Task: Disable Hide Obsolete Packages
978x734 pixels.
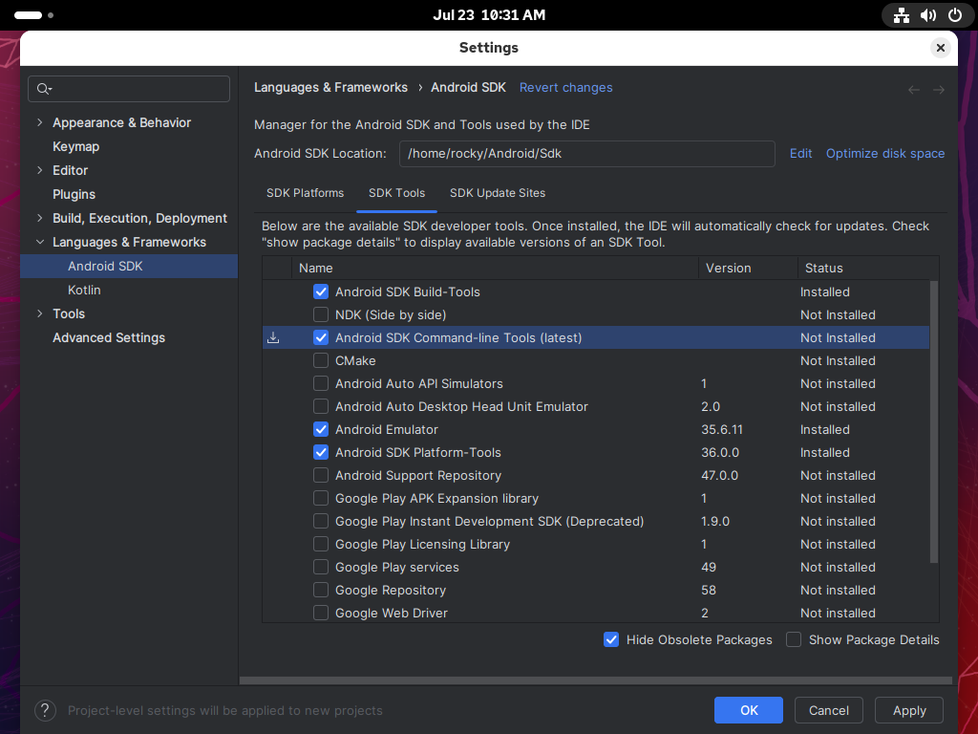Action: coord(611,639)
